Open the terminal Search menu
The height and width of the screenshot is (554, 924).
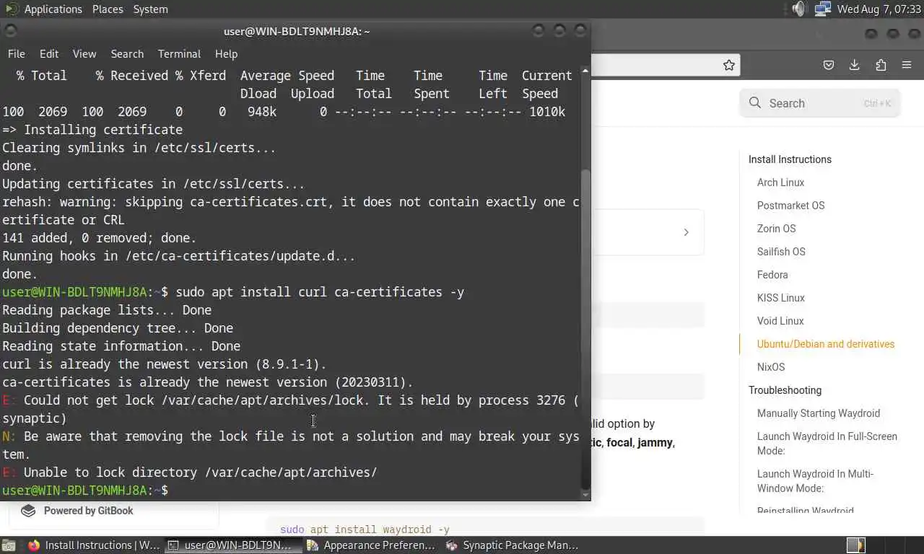(x=127, y=54)
